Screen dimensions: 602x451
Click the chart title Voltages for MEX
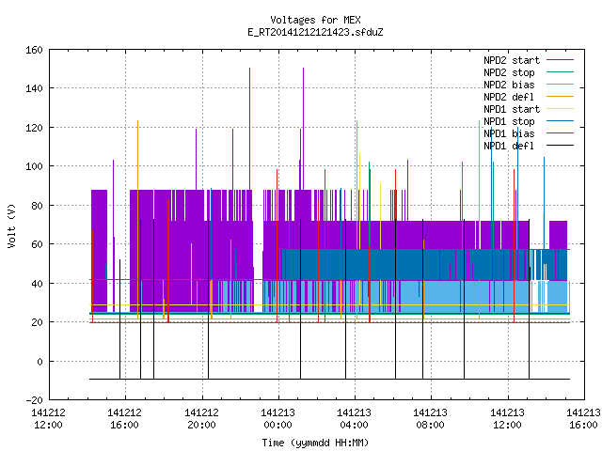tap(315, 20)
